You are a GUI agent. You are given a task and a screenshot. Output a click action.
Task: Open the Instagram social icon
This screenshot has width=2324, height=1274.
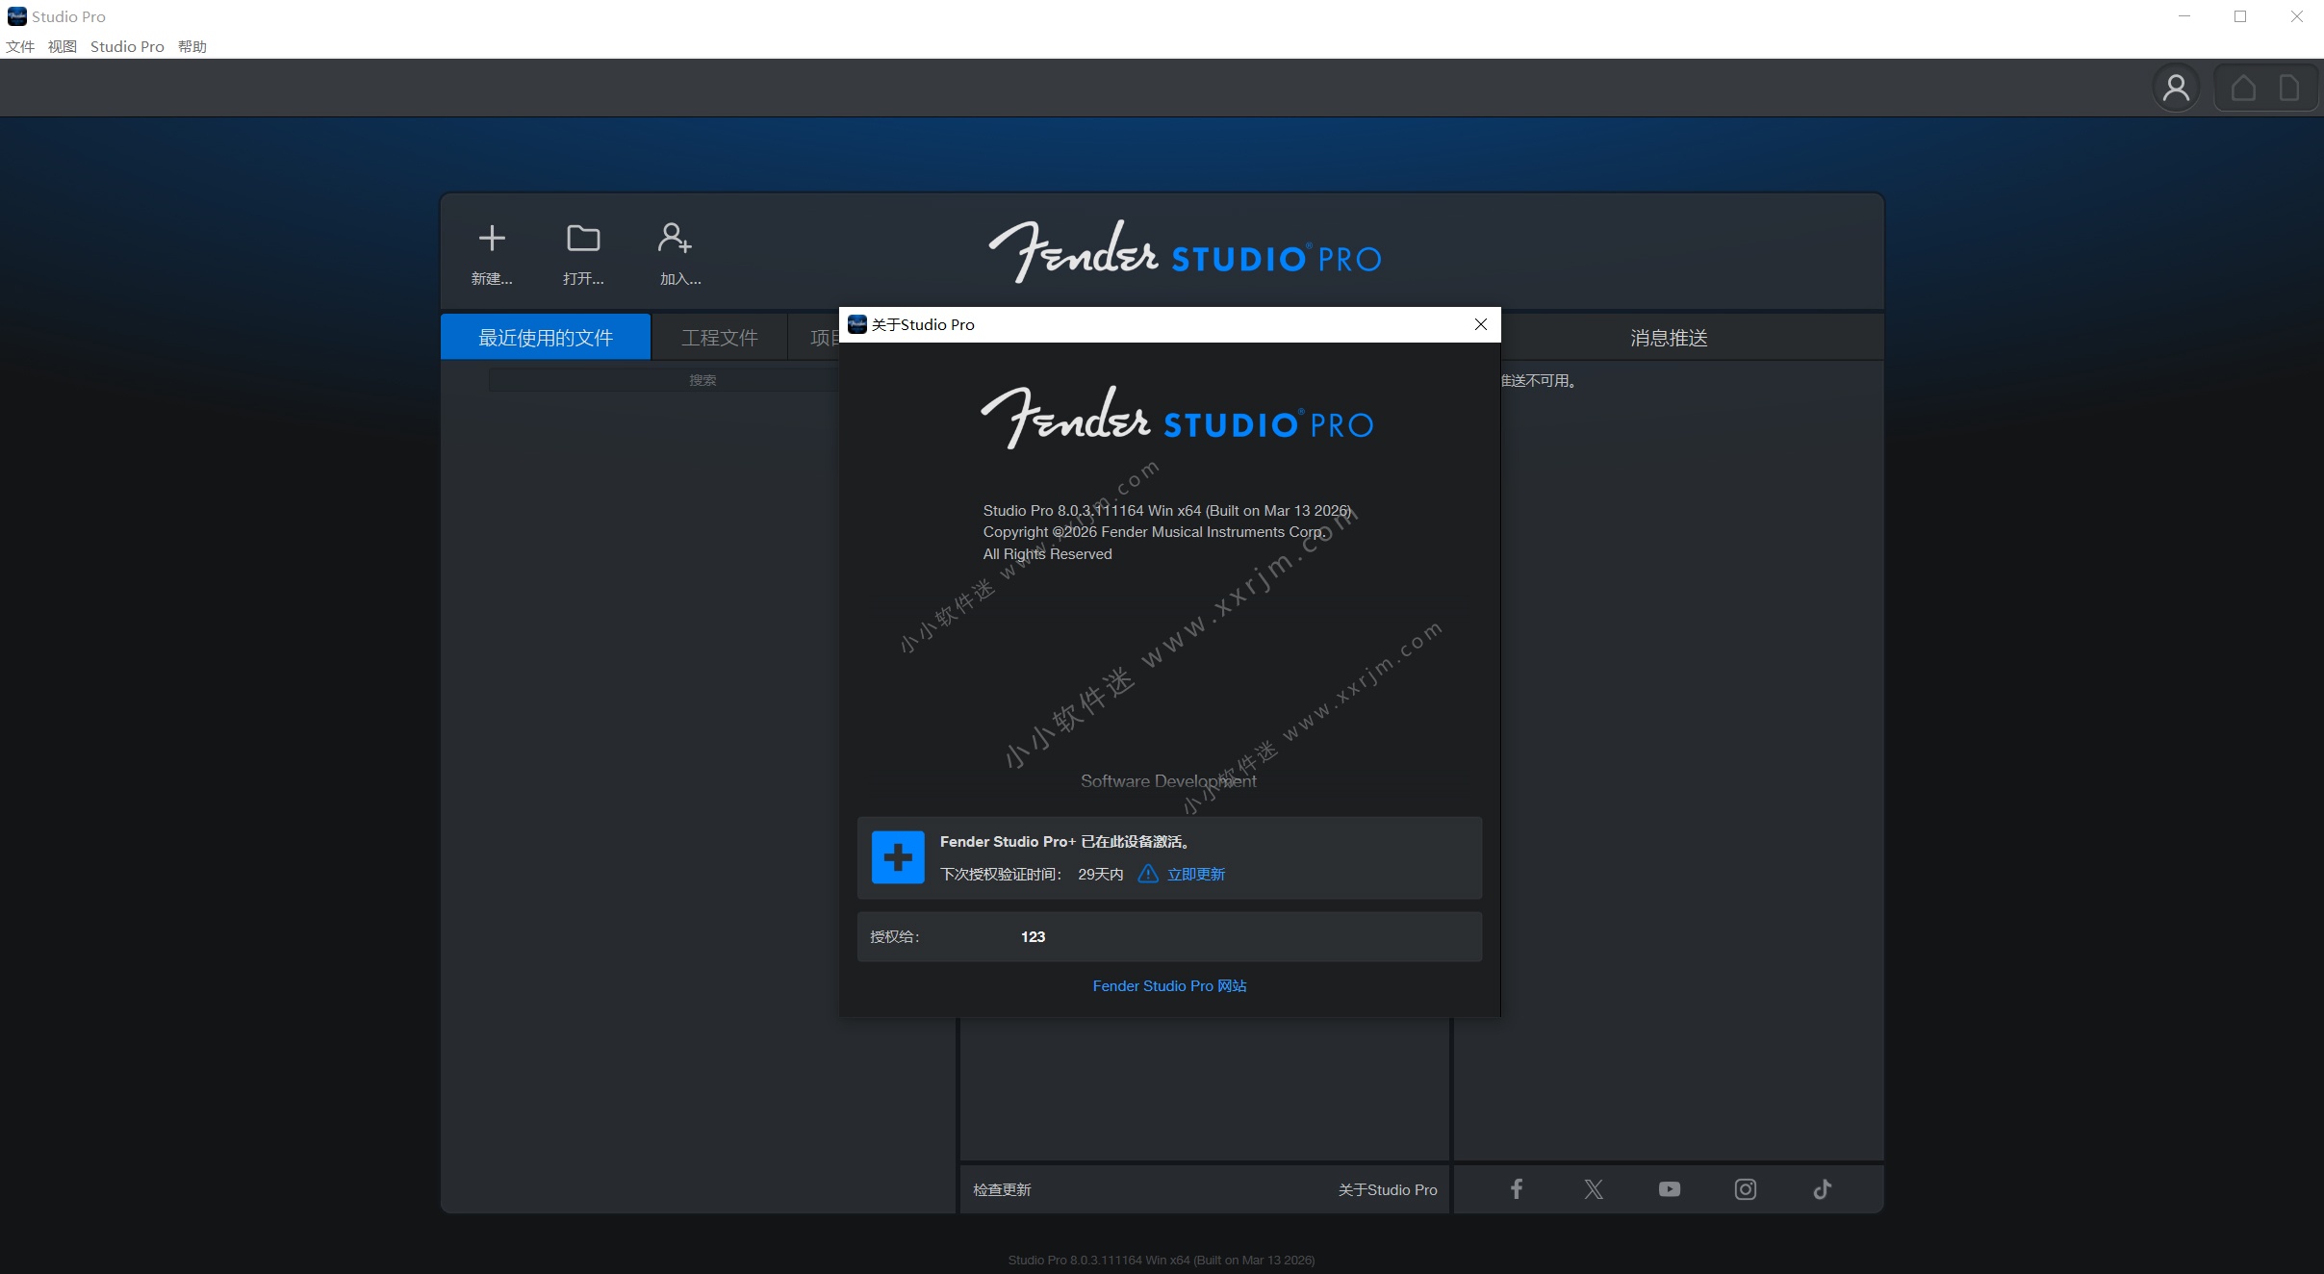1746,1189
